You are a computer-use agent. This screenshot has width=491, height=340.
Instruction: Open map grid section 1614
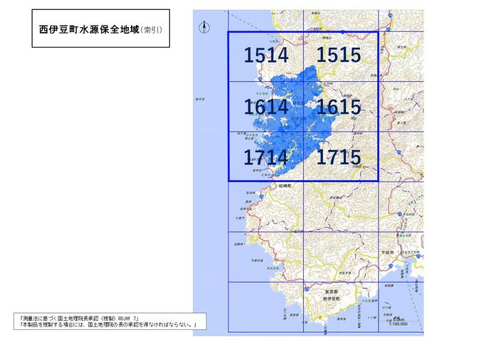(x=266, y=107)
